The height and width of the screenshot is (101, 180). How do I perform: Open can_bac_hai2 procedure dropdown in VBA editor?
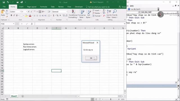177,12
